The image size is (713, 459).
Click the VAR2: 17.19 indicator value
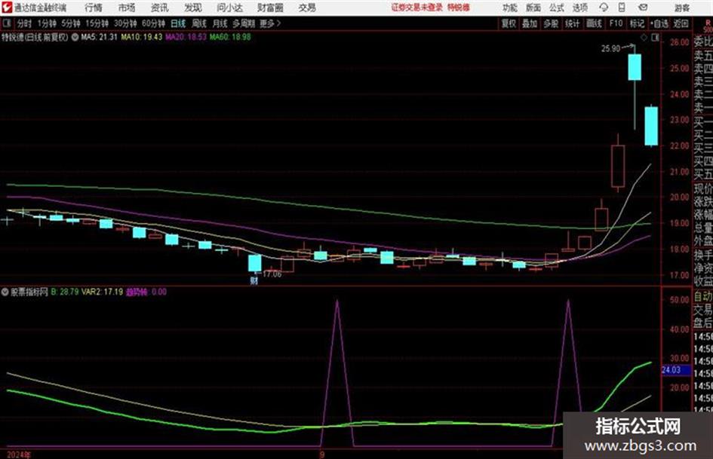pyautogui.click(x=103, y=292)
